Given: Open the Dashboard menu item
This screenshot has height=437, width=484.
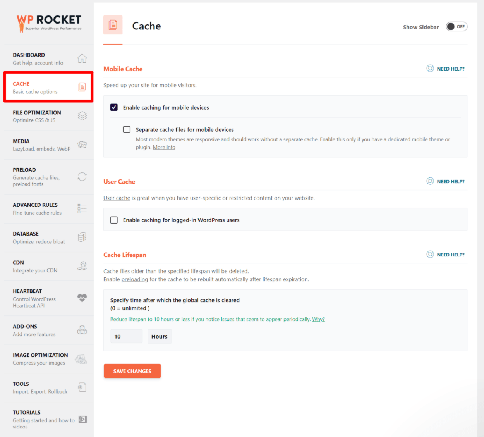Looking at the screenshot, I should [x=49, y=58].
